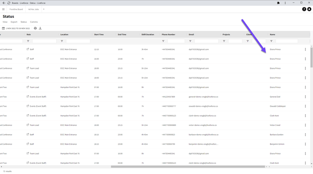Open row menu for General Zod
The height and width of the screenshot is (174, 313).
pos(305,97)
